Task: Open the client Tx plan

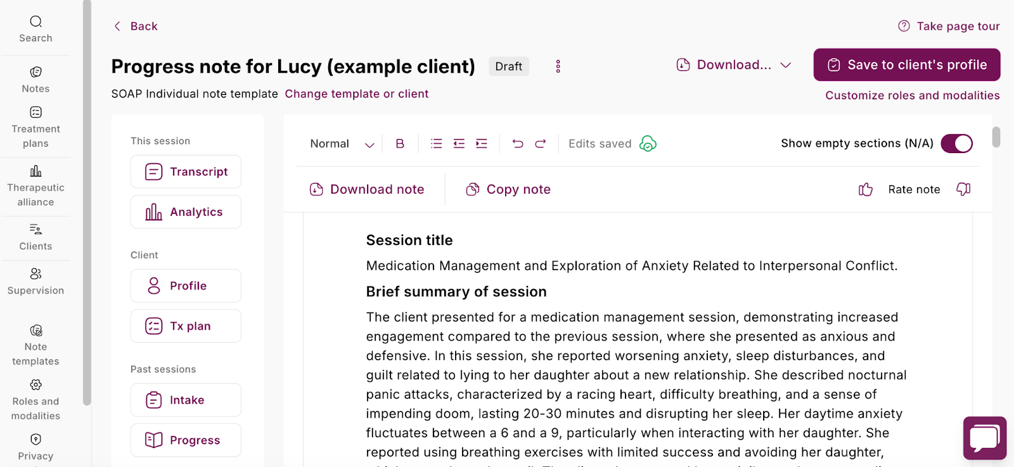Action: (186, 326)
